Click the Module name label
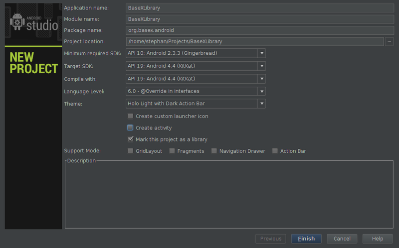399x248 pixels. (81, 19)
